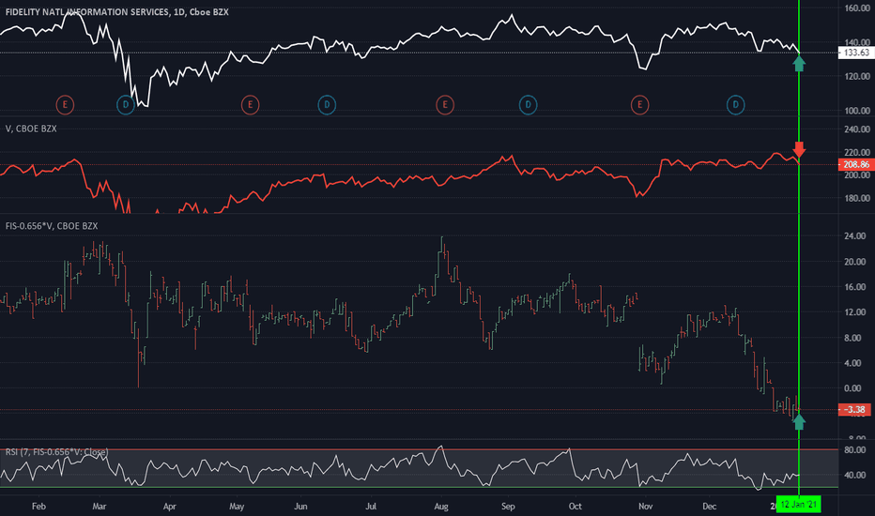Click the 16.00 spread axis value
Image resolution: width=875 pixels, height=516 pixels.
(855, 287)
